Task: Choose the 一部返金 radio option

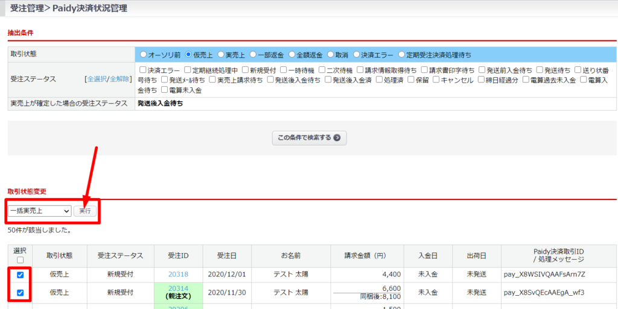Action: pos(253,54)
